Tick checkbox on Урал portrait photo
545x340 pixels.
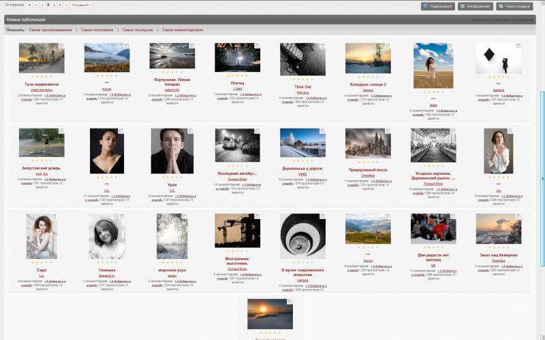tap(191, 131)
